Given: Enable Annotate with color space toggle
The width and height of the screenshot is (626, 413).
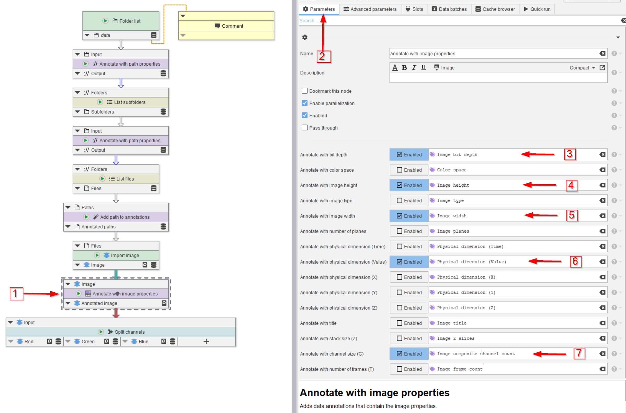Looking at the screenshot, I should [x=409, y=170].
